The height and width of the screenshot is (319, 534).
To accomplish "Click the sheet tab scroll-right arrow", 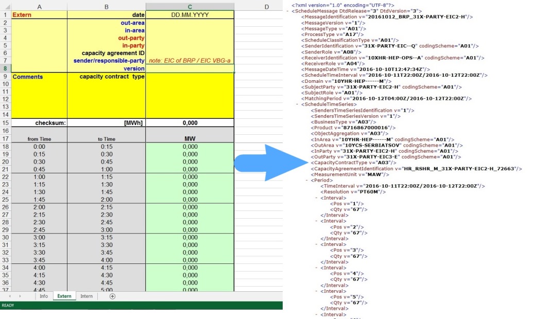I will point(20,296).
